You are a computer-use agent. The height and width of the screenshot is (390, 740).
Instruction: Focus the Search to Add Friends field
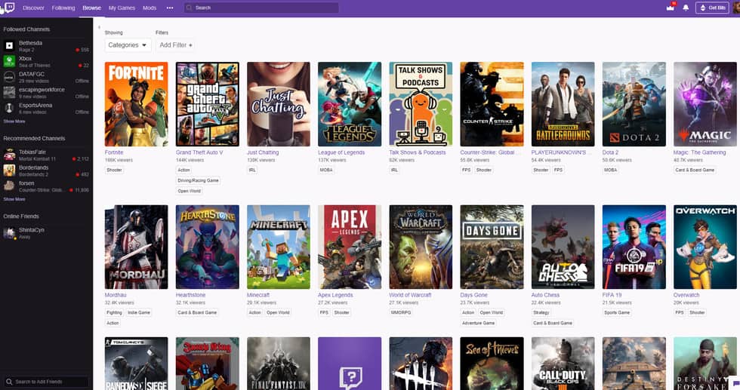46,382
